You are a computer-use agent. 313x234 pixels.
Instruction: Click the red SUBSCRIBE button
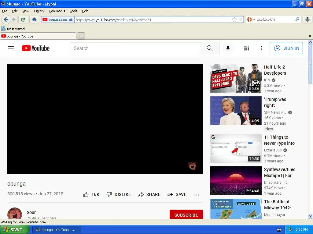tap(186, 214)
